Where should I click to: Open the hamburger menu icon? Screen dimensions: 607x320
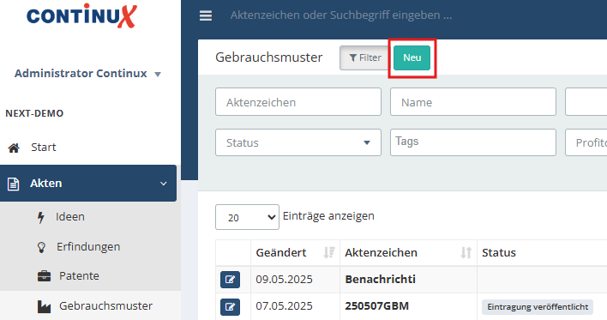click(x=206, y=15)
